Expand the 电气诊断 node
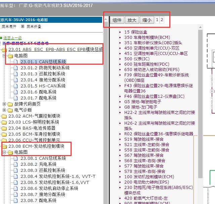Screen dimensions: 215x204 [x=4, y=110]
